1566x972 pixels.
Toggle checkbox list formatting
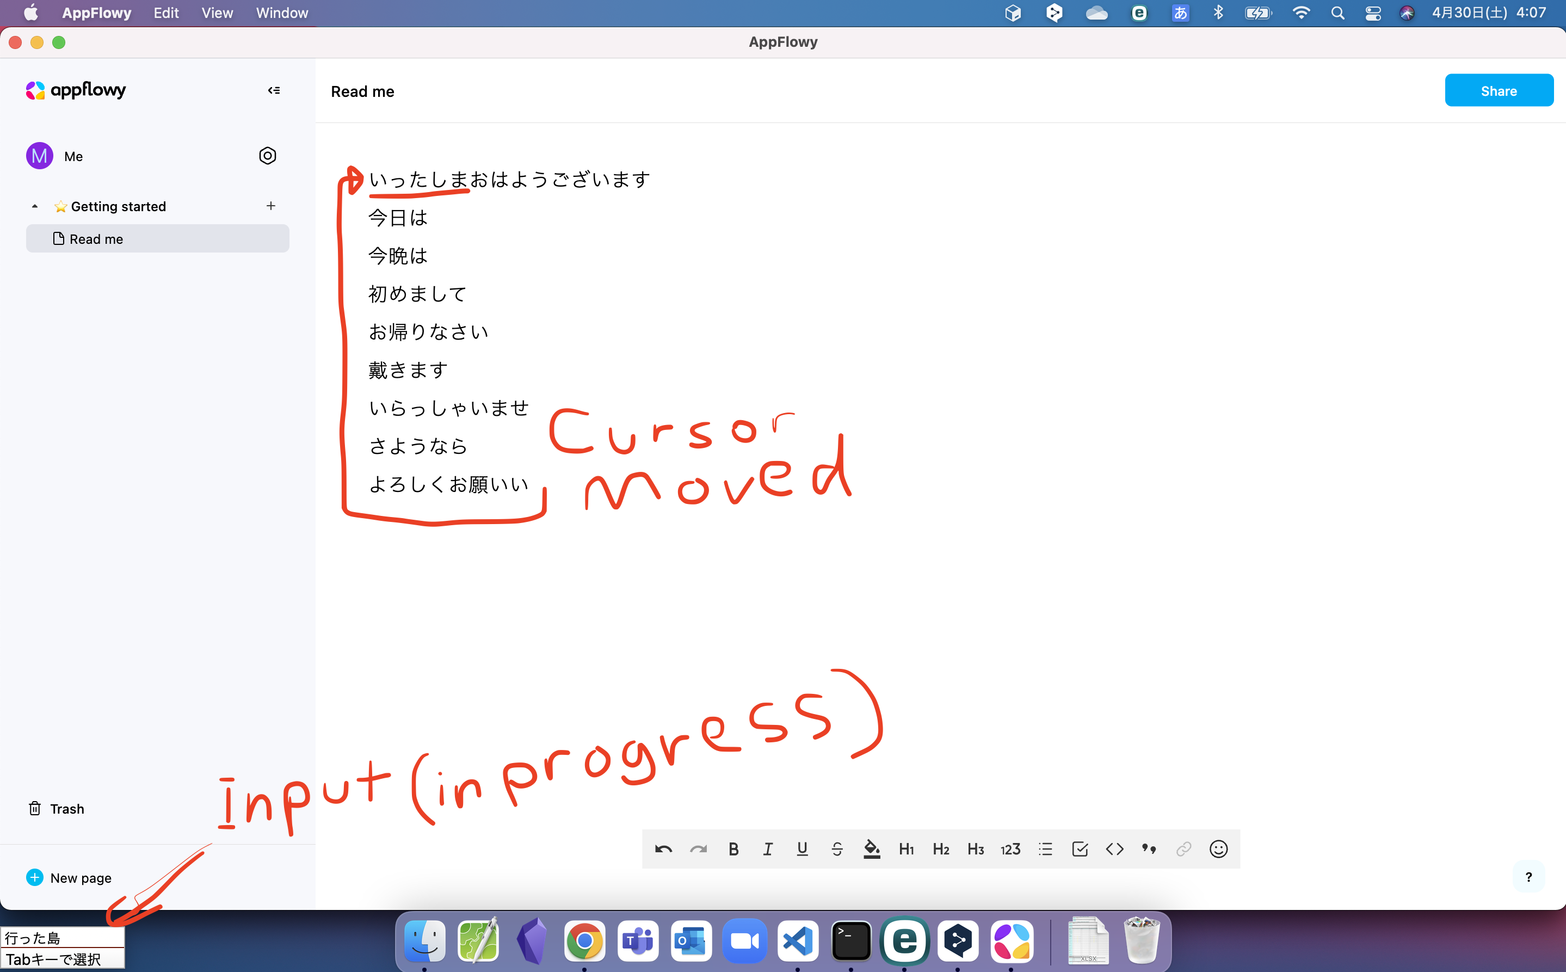(x=1080, y=848)
